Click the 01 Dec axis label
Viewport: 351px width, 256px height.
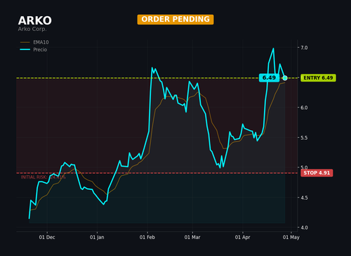click(x=47, y=237)
